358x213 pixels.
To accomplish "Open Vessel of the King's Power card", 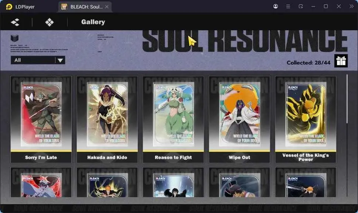I will click(306, 119).
